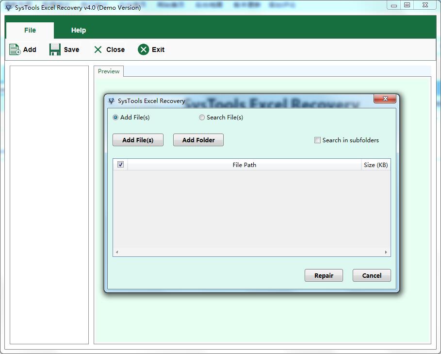The width and height of the screenshot is (441, 354).
Task: Enable Search in subfolders
Action: (317, 140)
